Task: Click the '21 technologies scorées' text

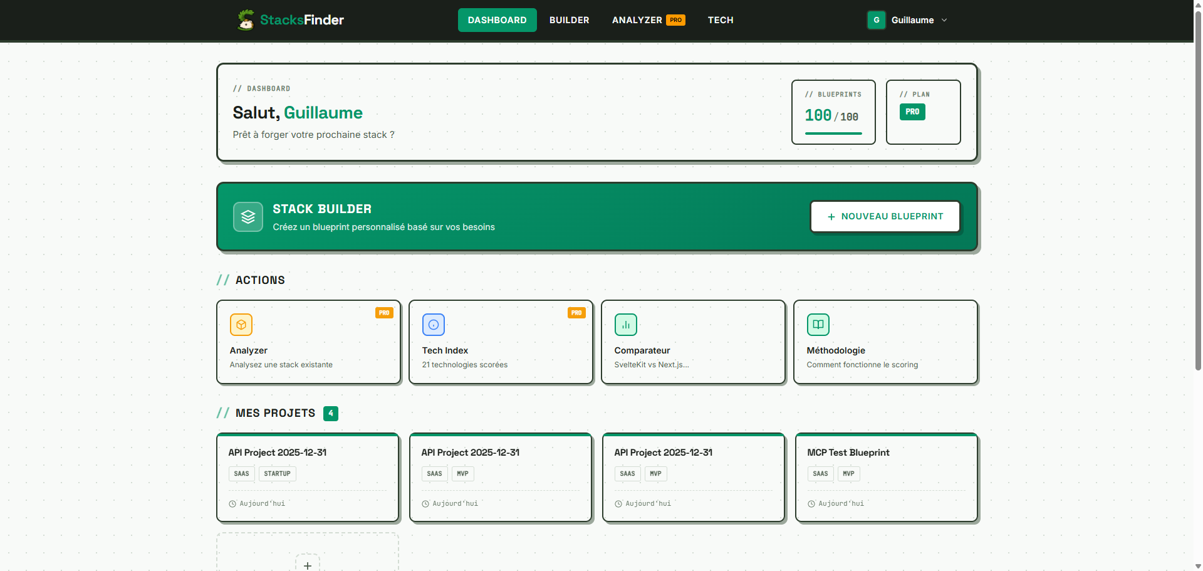Action: pyautogui.click(x=465, y=365)
